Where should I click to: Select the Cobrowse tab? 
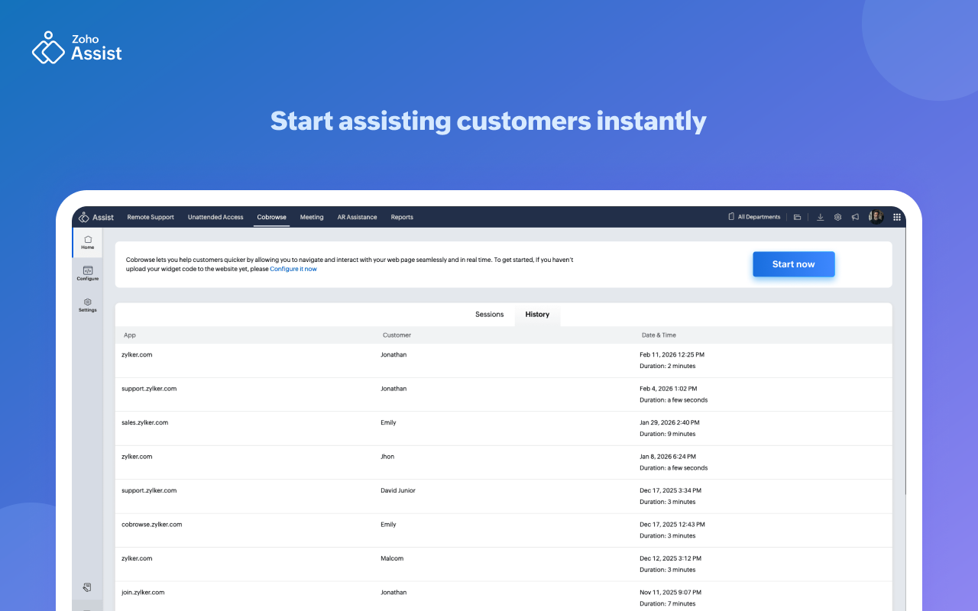click(272, 217)
